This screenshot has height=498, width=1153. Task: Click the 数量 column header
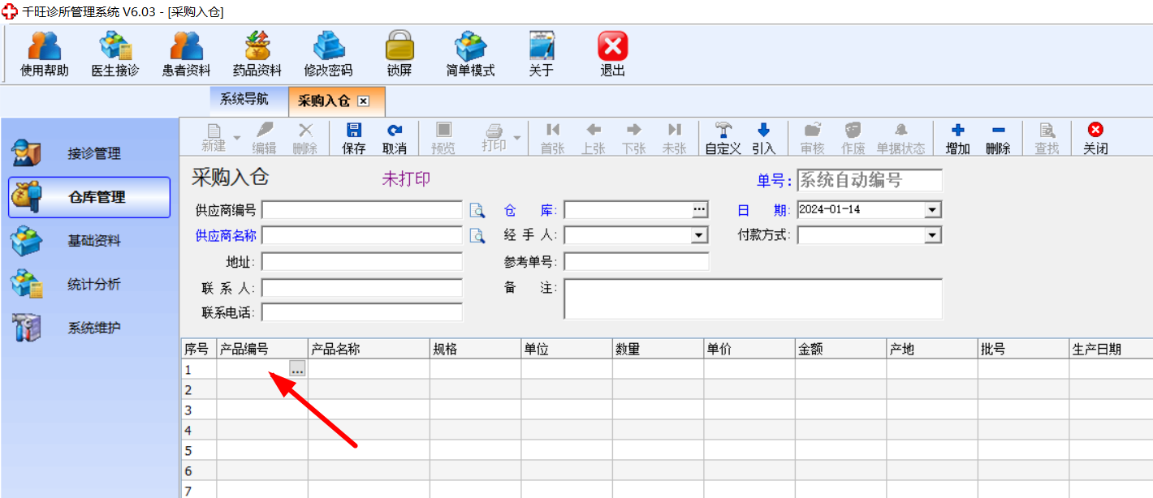(658, 349)
